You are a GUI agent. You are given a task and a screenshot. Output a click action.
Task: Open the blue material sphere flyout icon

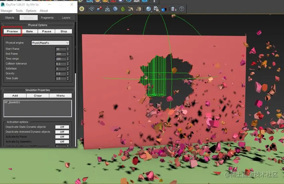pos(148,9)
